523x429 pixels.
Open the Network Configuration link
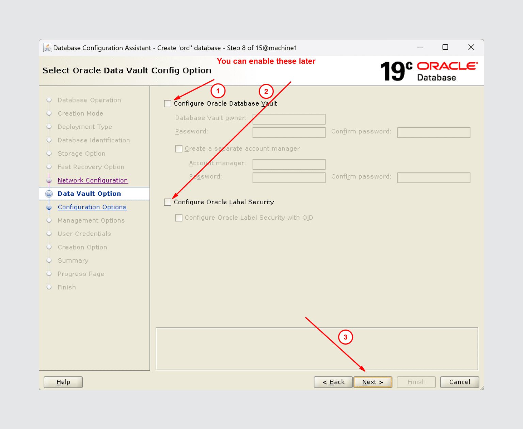(93, 180)
